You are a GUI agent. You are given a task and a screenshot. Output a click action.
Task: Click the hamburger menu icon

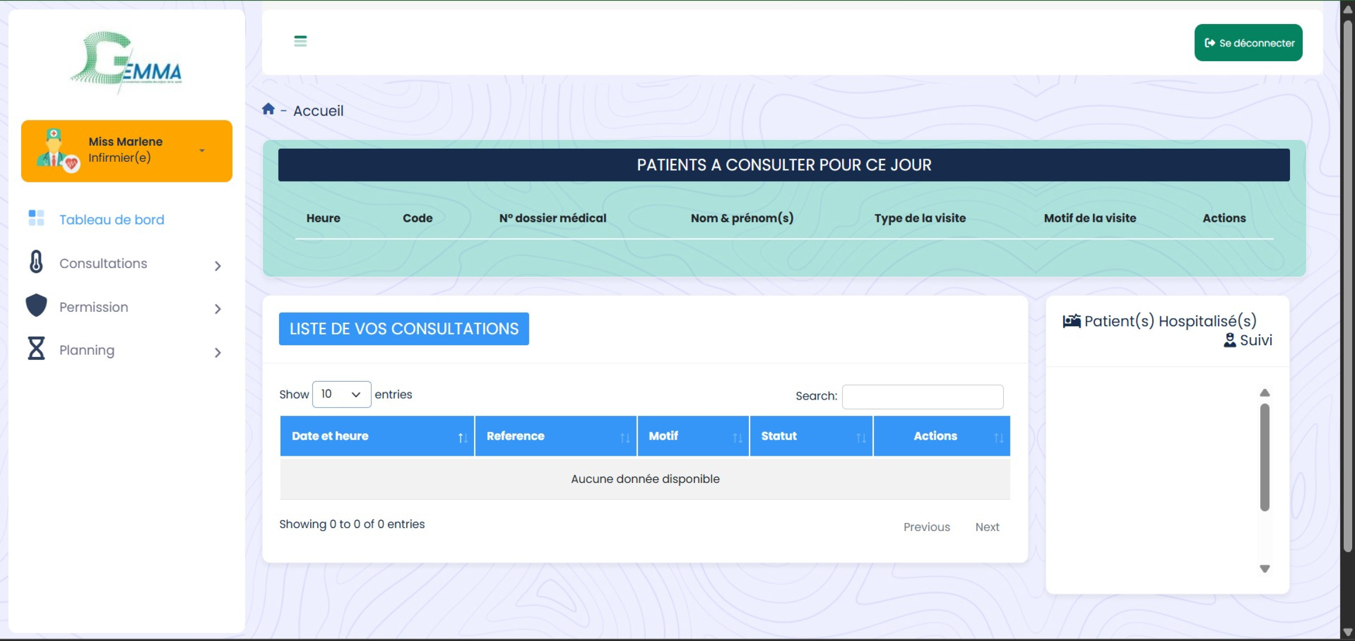coord(300,41)
